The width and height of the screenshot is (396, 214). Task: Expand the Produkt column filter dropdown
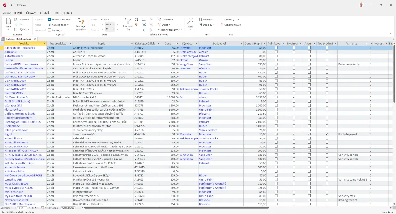tap(45, 44)
